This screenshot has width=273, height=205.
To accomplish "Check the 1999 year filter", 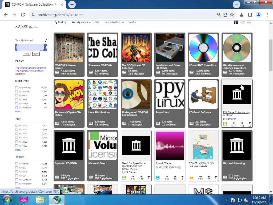I will (17, 146).
